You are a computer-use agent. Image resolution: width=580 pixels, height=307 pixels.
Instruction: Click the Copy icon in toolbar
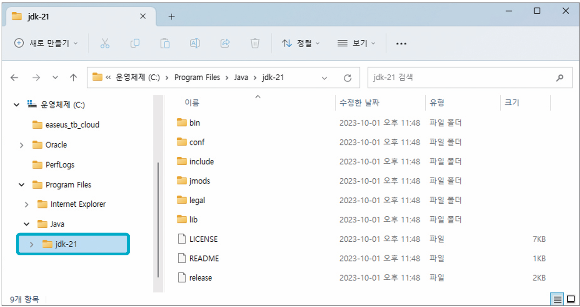pyautogui.click(x=135, y=43)
